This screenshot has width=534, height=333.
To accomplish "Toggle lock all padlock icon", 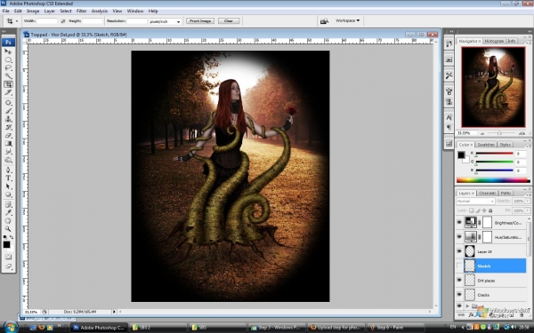I will 490,210.
